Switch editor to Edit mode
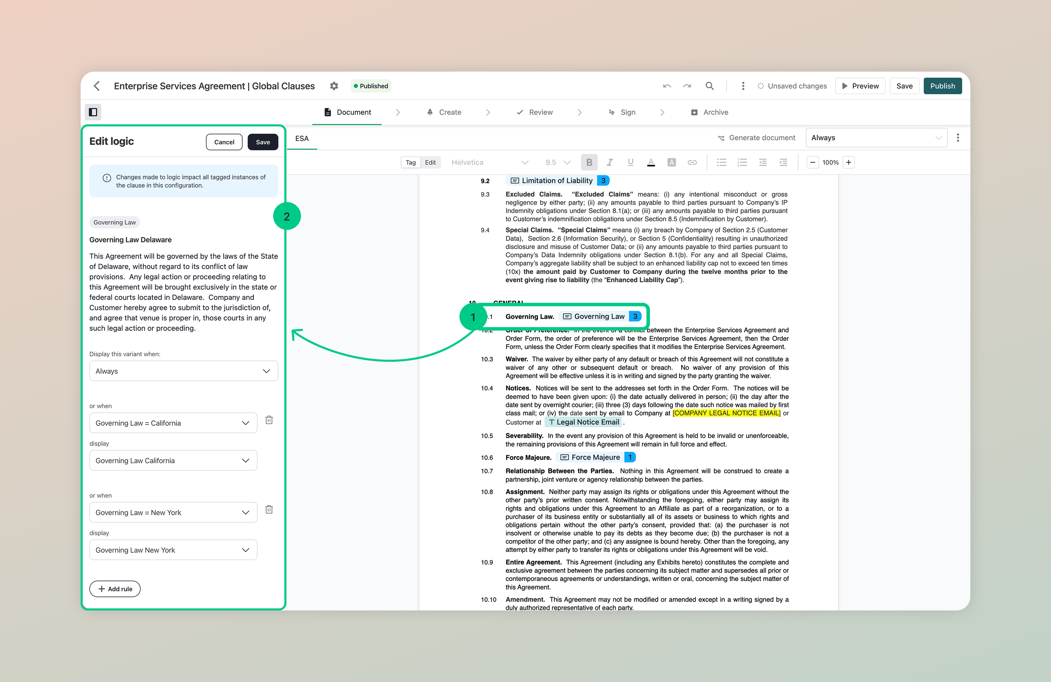The image size is (1051, 682). tap(430, 162)
